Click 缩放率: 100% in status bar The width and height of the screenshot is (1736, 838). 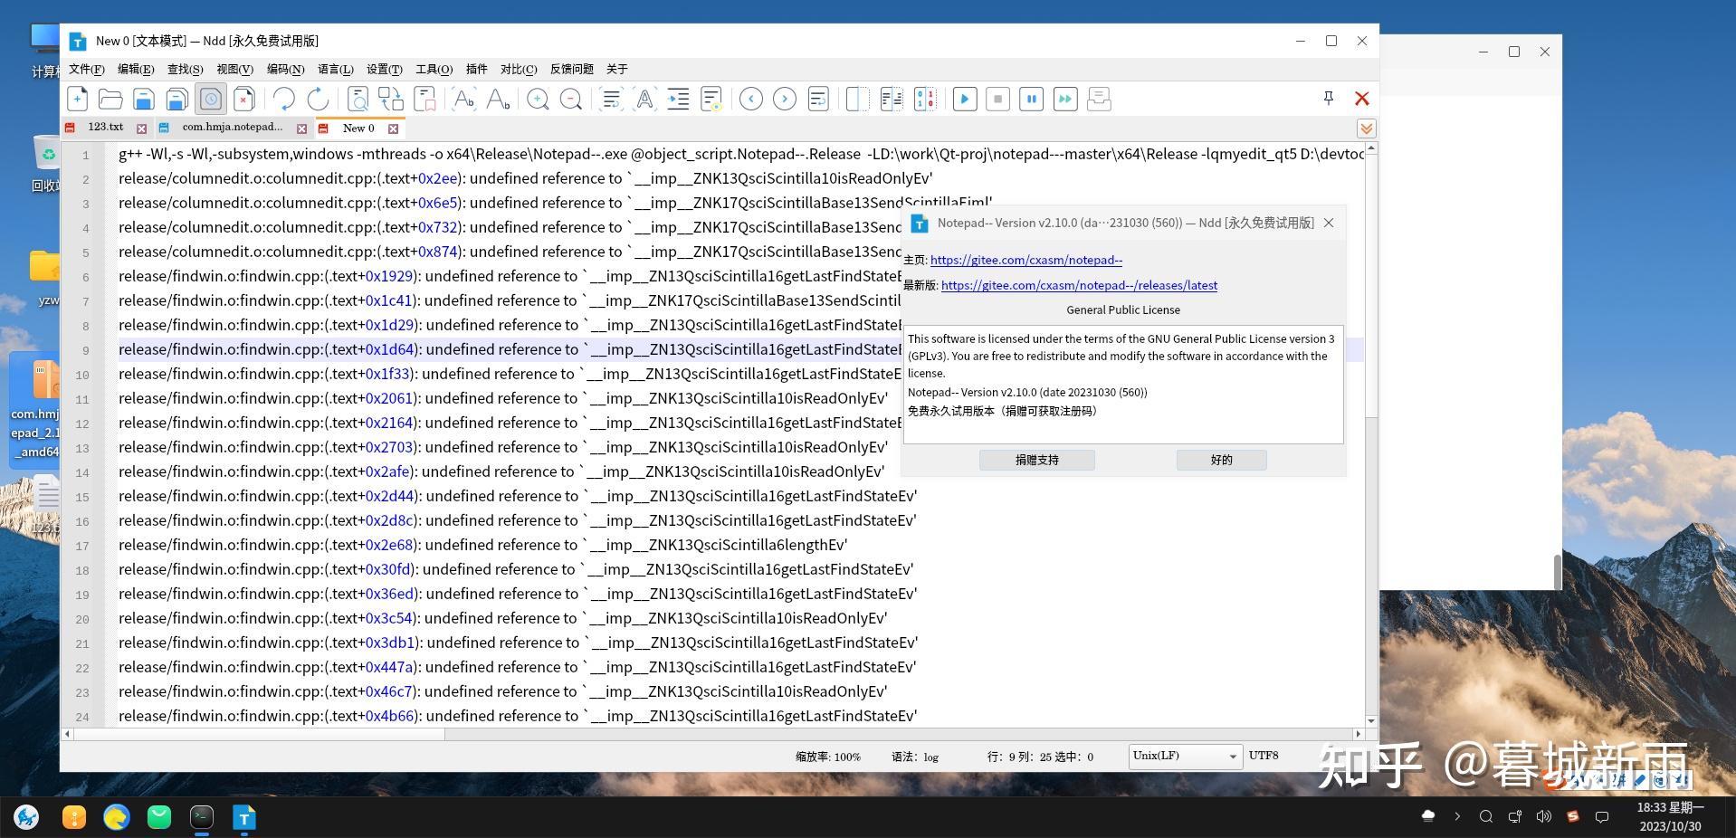[828, 757]
